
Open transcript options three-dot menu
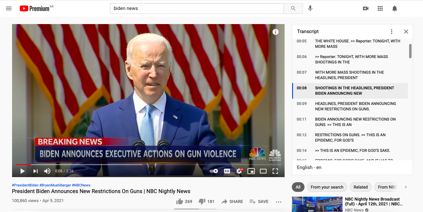pyautogui.click(x=392, y=32)
